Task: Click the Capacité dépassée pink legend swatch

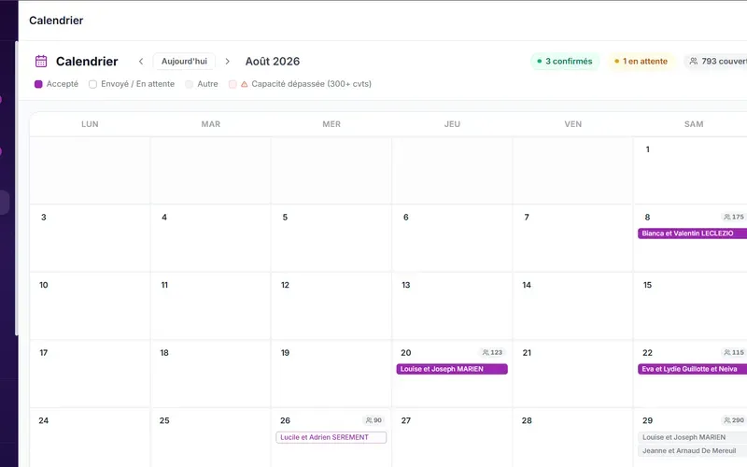Action: point(233,84)
